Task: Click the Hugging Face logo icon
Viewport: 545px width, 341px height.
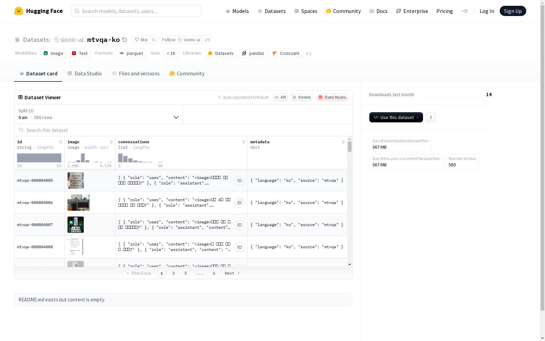Action: [19, 11]
